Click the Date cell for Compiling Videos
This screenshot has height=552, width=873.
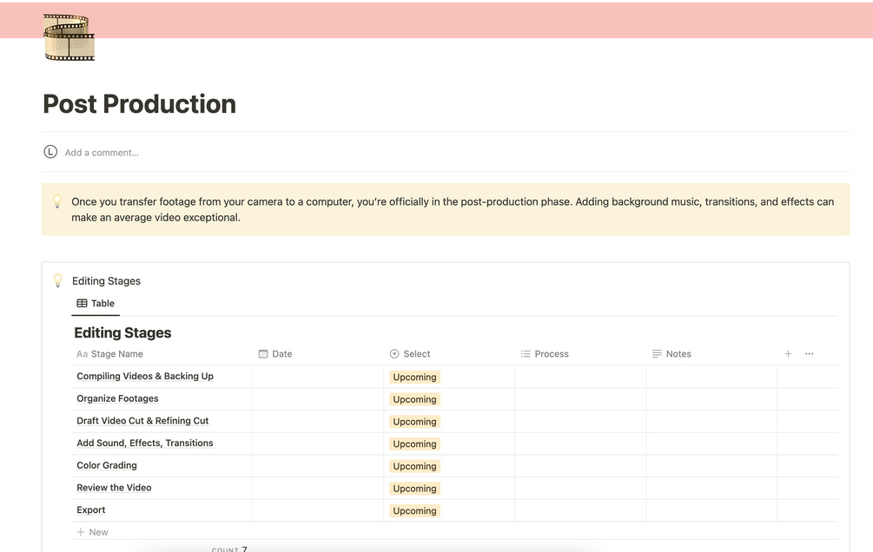[x=317, y=377]
